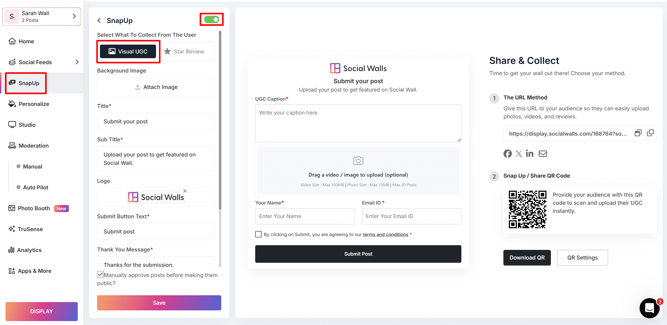Share the URL via email envelope icon
The height and width of the screenshot is (325, 667).
click(543, 154)
